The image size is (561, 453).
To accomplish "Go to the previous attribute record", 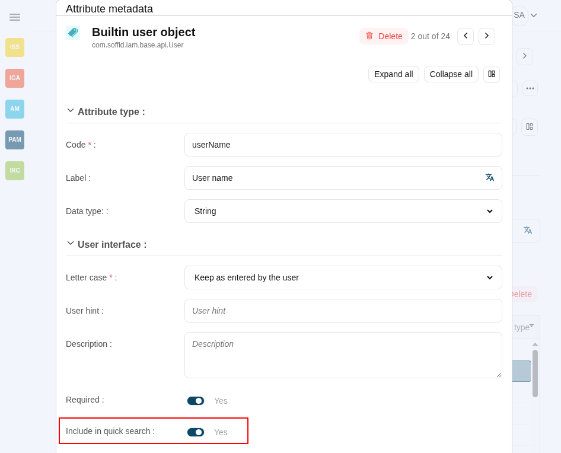I will 466,36.
